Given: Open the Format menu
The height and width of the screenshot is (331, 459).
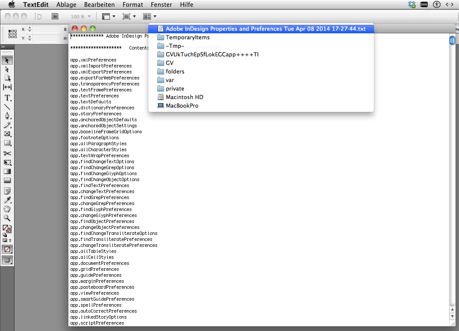Looking at the screenshot, I should click(x=132, y=5).
